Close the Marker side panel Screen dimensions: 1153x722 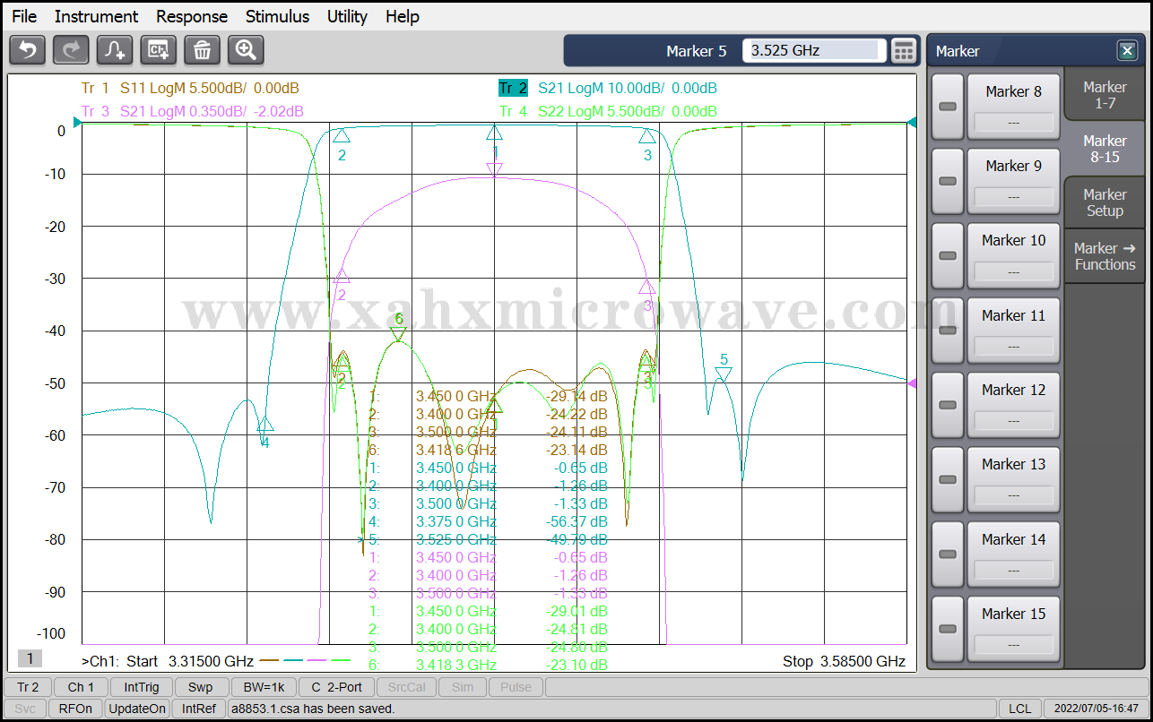pos(1126,51)
